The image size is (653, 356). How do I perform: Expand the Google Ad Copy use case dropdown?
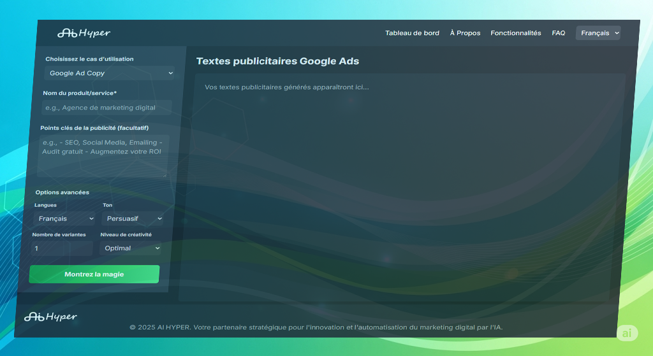pyautogui.click(x=110, y=73)
